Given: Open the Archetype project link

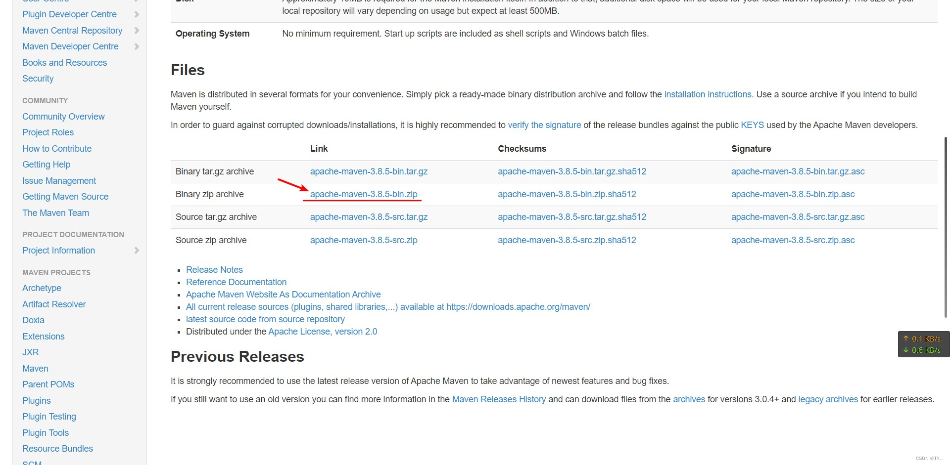Looking at the screenshot, I should pyautogui.click(x=42, y=288).
